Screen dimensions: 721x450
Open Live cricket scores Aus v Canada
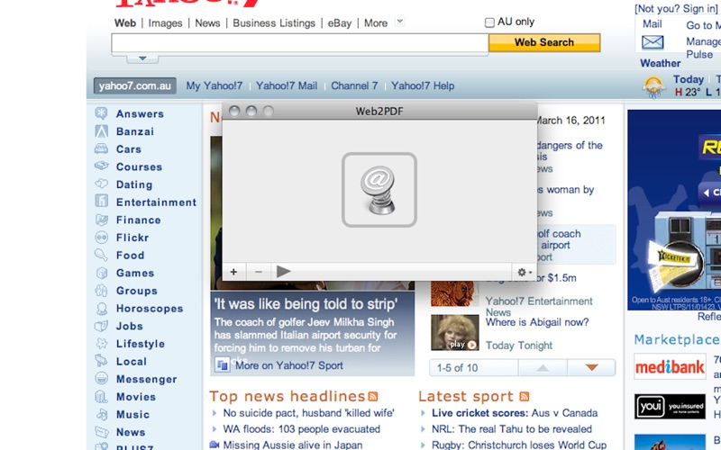click(515, 413)
